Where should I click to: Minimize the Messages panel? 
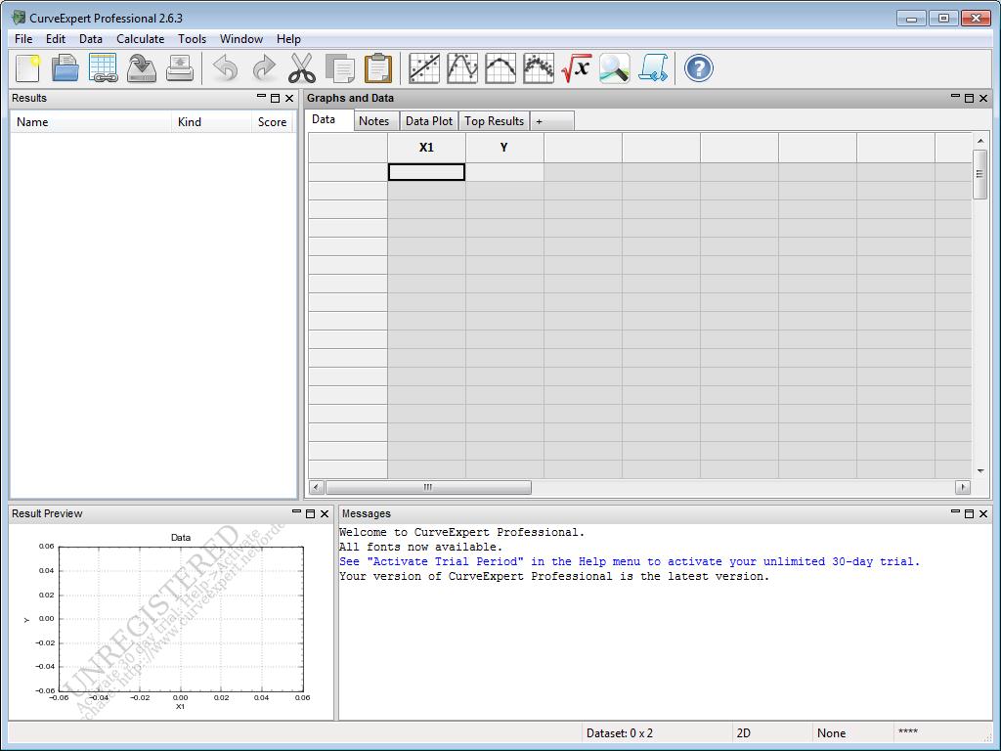click(x=955, y=513)
